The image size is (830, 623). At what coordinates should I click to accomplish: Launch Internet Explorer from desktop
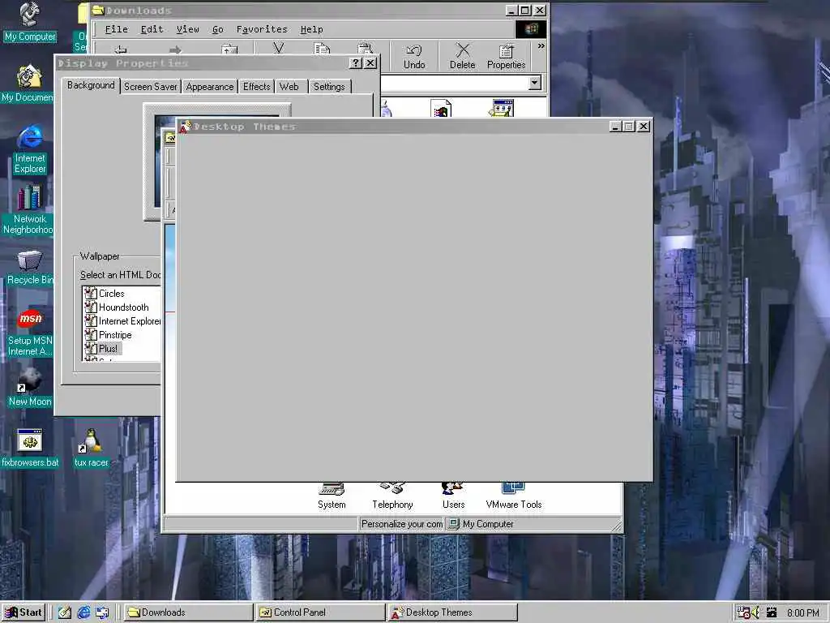[30, 149]
